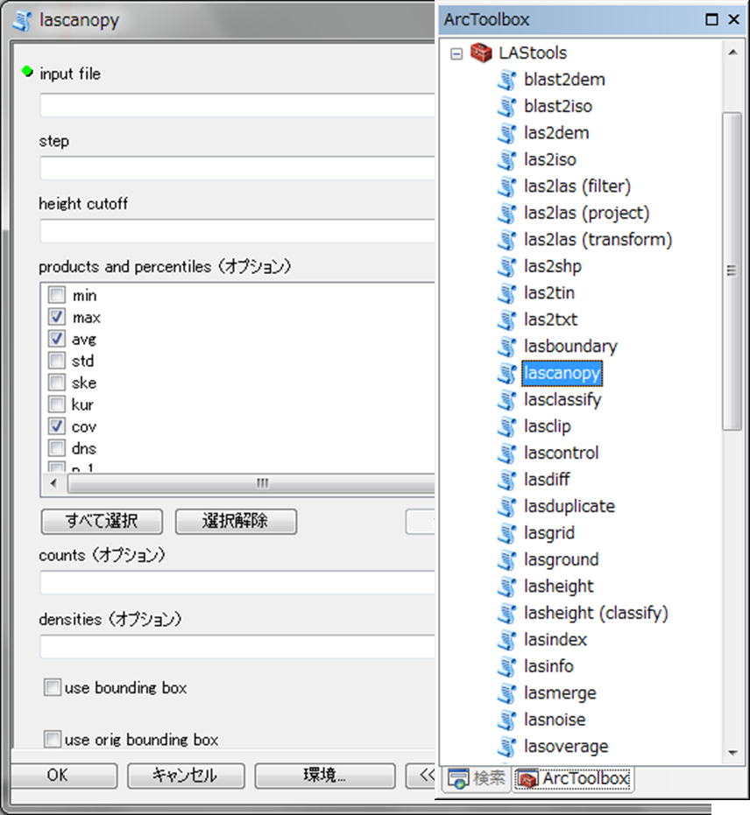This screenshot has width=750, height=815.
Task: Click the height cutoff input field
Action: click(237, 232)
